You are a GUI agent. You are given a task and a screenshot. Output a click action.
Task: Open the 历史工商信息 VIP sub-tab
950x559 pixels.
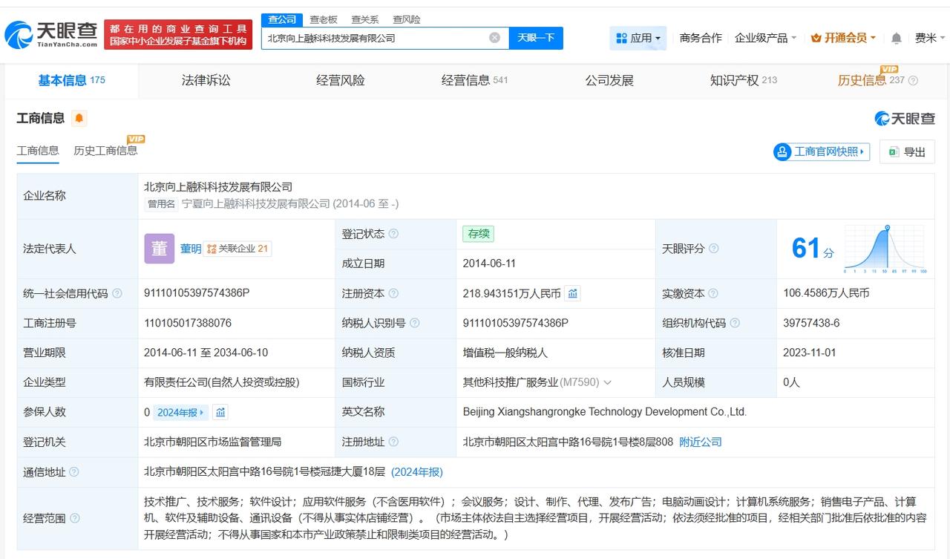[105, 150]
